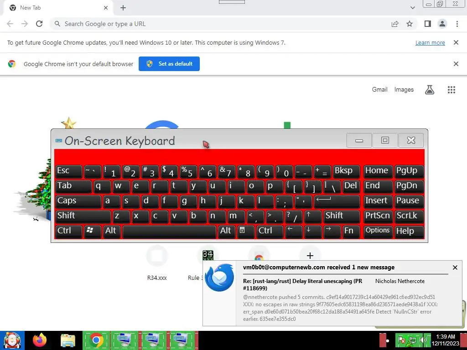Dismiss the Windows 7 update notice

[456, 42]
